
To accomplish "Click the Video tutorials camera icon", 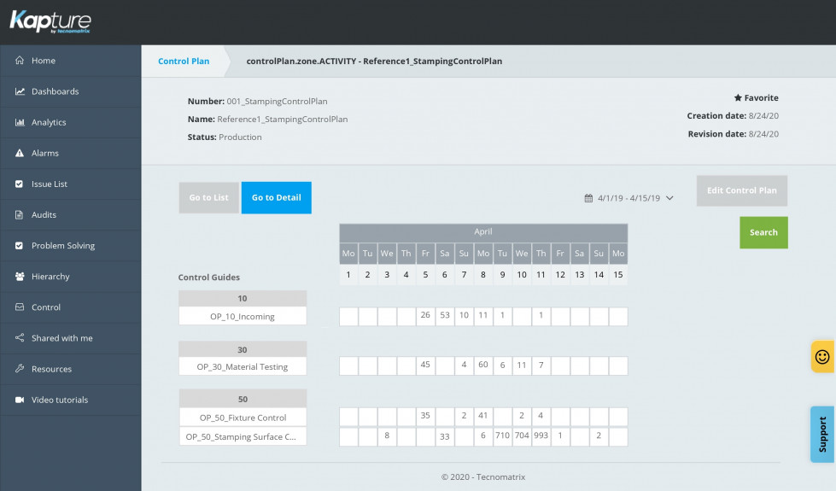I will click(x=20, y=400).
